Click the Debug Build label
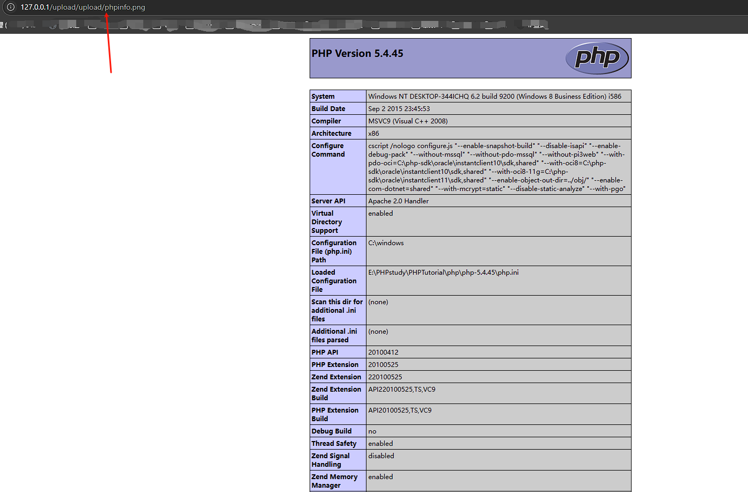Screen dimensions: 748x492 tap(332, 431)
